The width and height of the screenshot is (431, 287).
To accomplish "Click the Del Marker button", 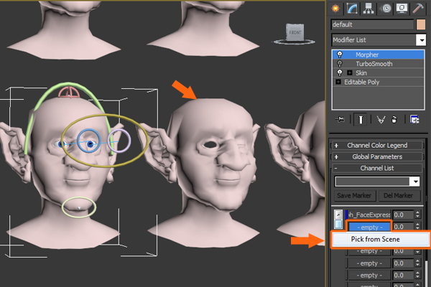I will coord(398,196).
